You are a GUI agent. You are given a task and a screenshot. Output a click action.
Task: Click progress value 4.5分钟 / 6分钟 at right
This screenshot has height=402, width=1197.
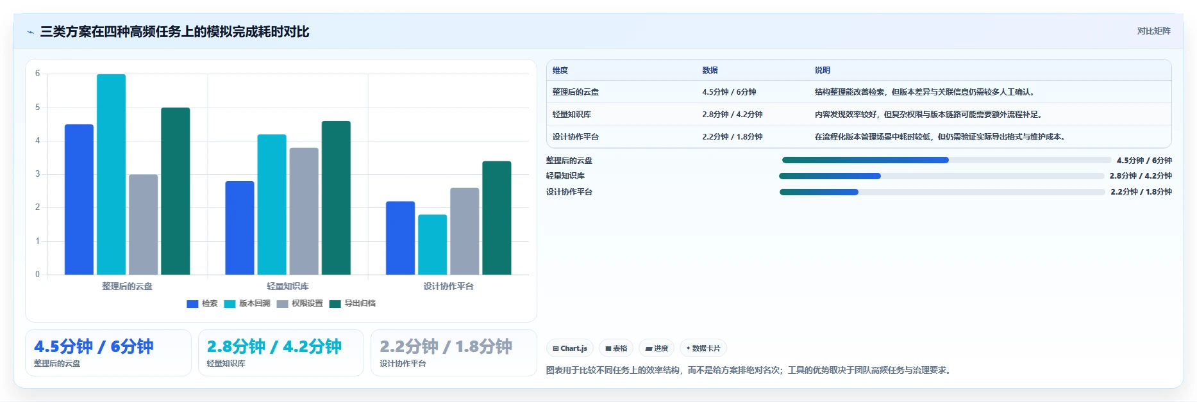1144,161
